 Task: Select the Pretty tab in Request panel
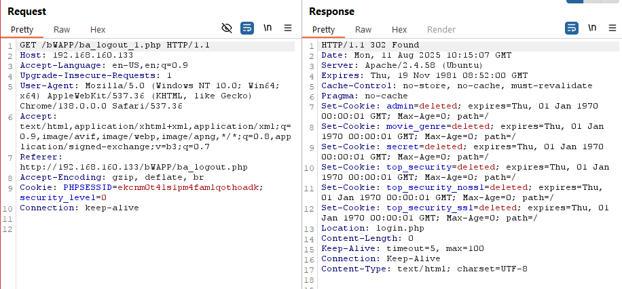pyautogui.click(x=22, y=30)
